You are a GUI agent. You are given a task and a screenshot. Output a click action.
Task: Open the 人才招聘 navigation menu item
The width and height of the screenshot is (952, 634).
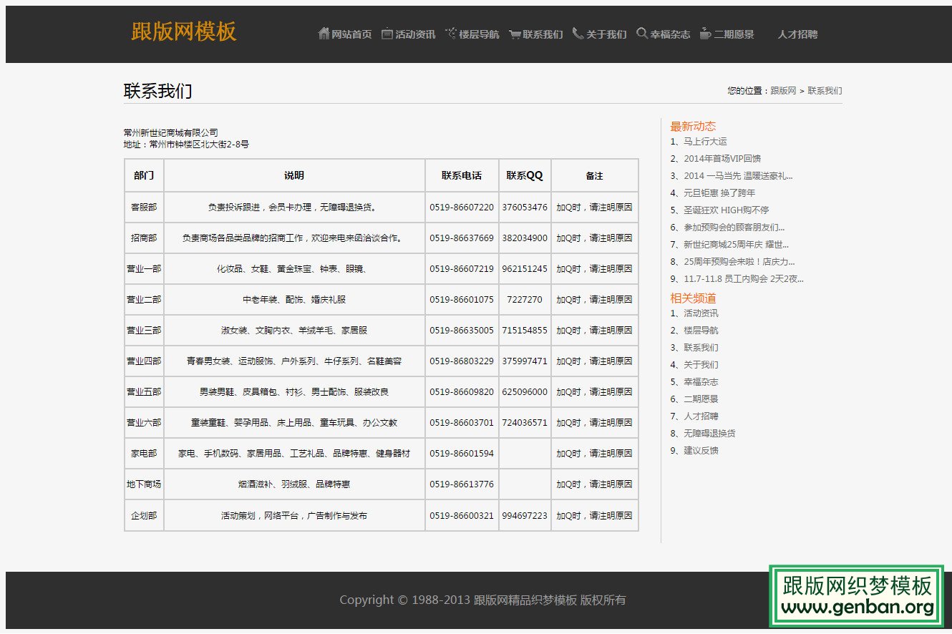click(x=797, y=34)
